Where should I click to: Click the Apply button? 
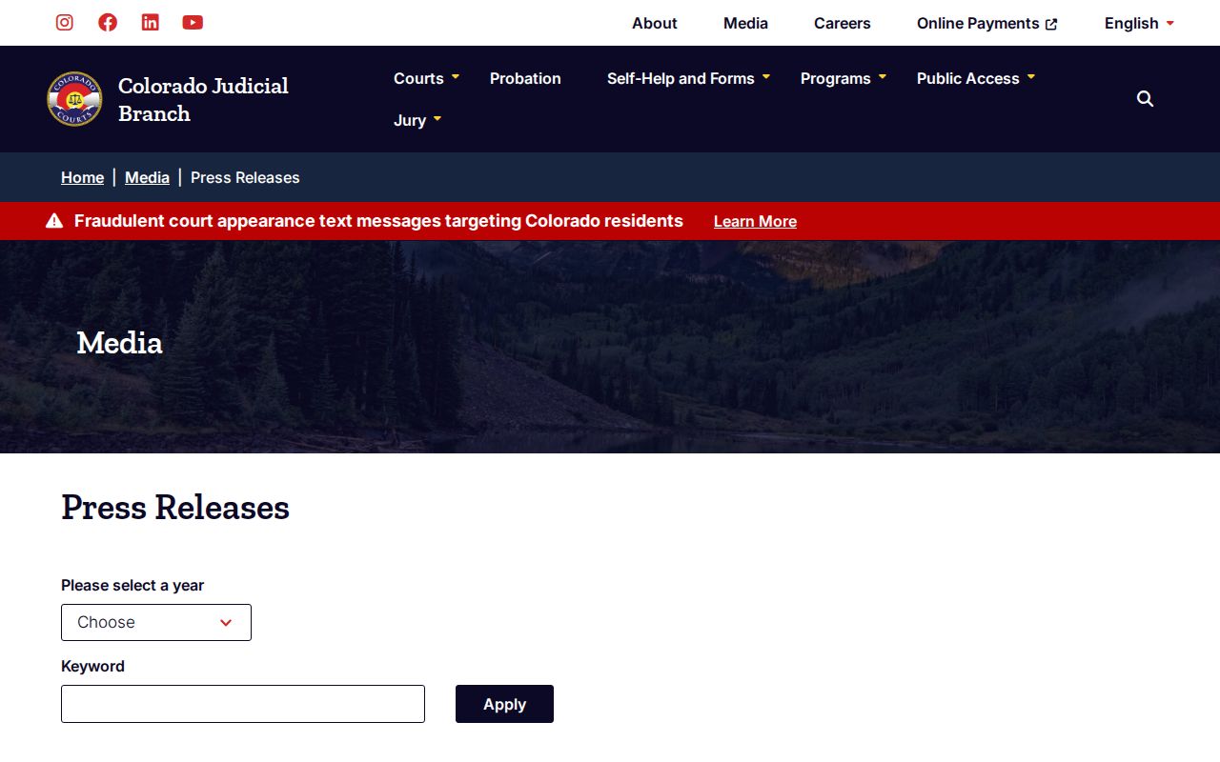click(504, 704)
